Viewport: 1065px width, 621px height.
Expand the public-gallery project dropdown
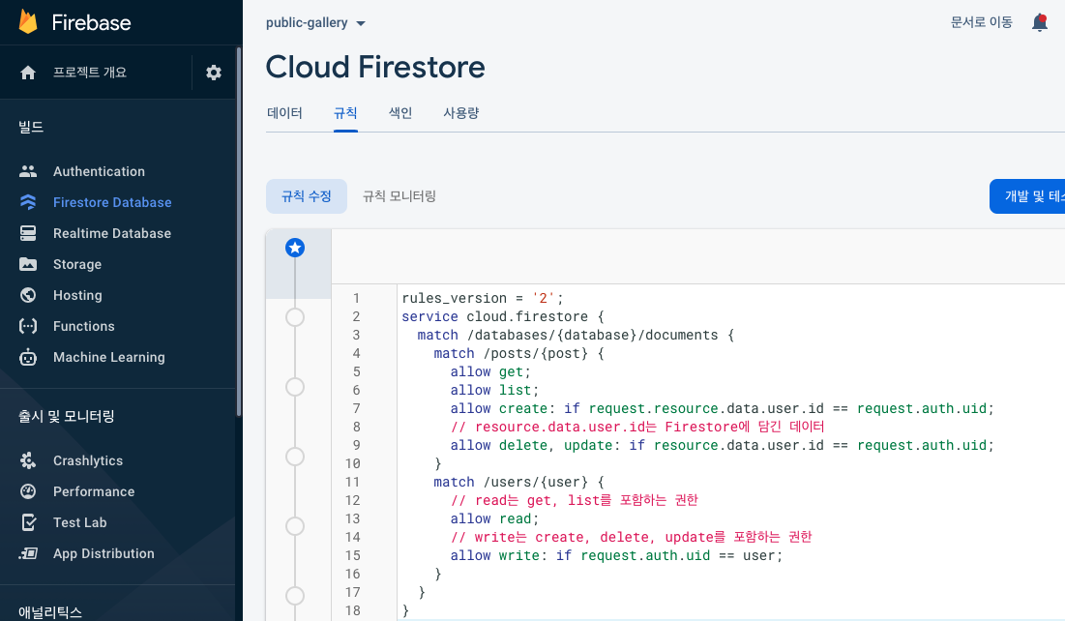coord(315,23)
